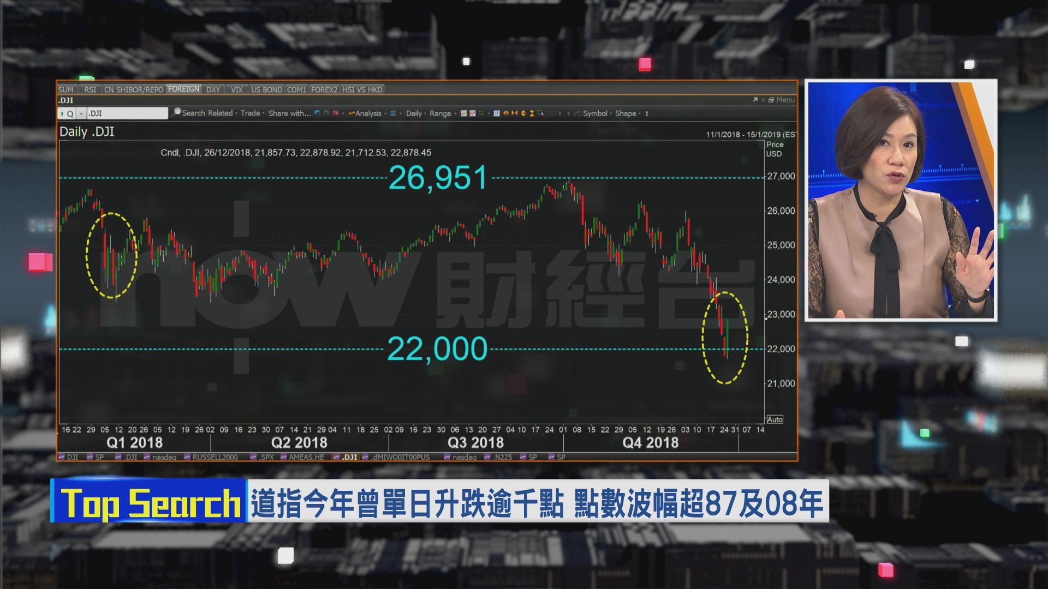
Task: Click the Share with... button
Action: coord(289,113)
